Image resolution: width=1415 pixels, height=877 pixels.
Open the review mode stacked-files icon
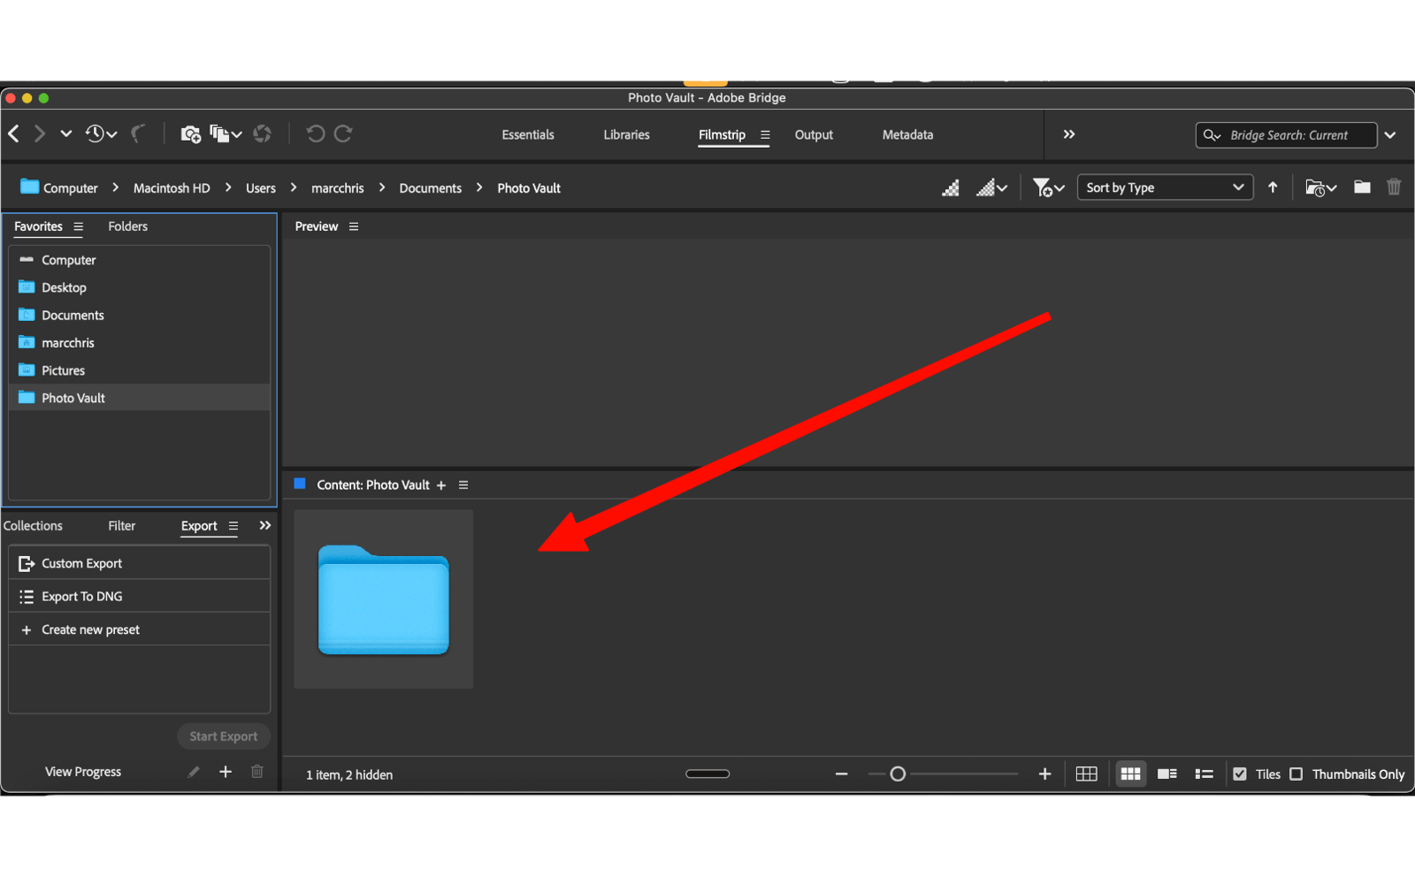point(226,134)
